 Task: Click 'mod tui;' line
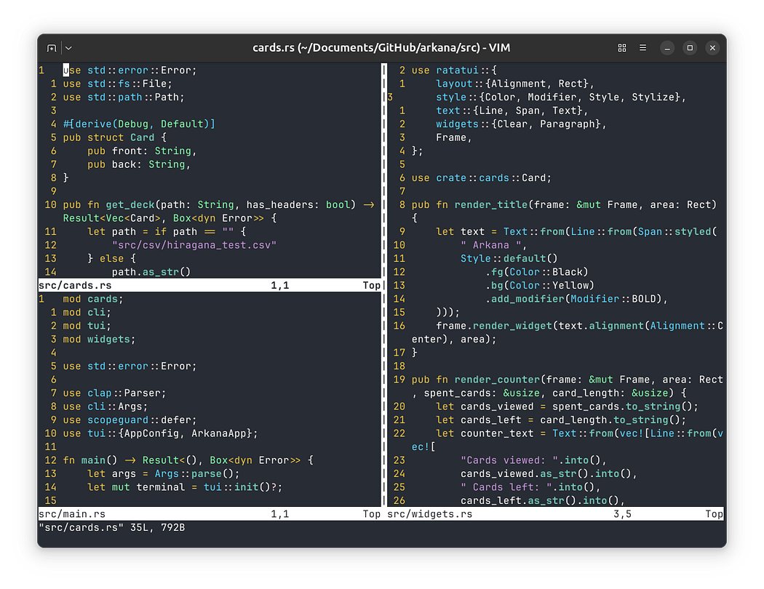coord(87,326)
